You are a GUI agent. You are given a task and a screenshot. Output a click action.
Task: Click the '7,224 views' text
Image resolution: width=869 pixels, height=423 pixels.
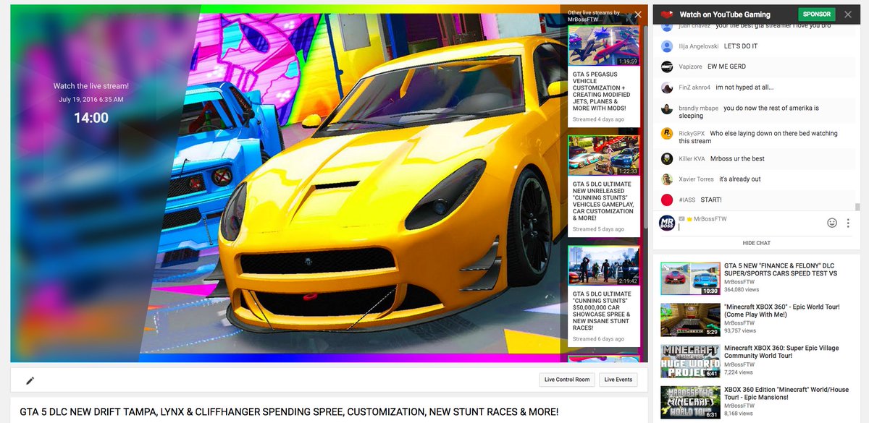pyautogui.click(x=738, y=372)
